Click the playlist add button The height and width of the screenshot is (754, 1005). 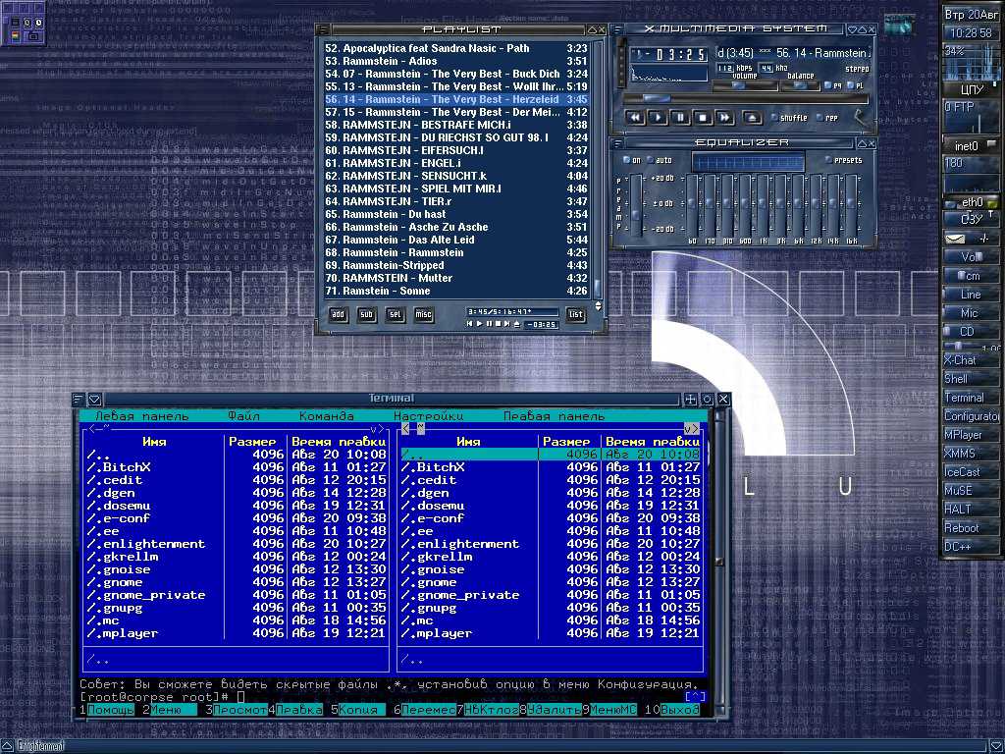pos(338,315)
